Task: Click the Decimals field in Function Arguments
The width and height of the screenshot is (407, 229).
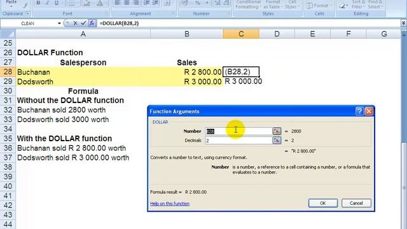Action: (238, 141)
